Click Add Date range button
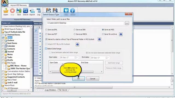175x98 pixels. click(x=114, y=63)
